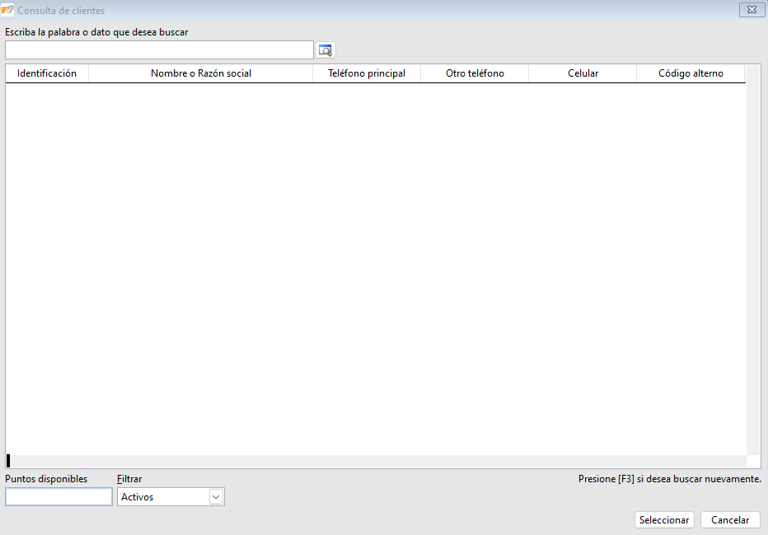The height and width of the screenshot is (535, 768).
Task: Click the app icon in title bar
Action: 8,11
